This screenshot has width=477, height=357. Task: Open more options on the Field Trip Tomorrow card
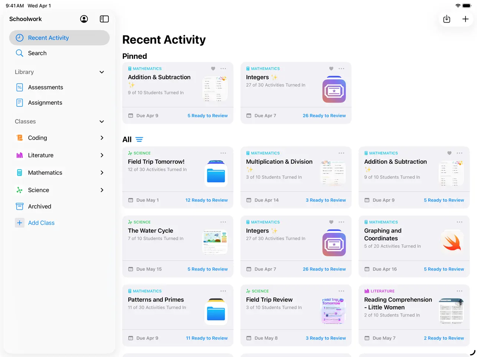(x=223, y=153)
